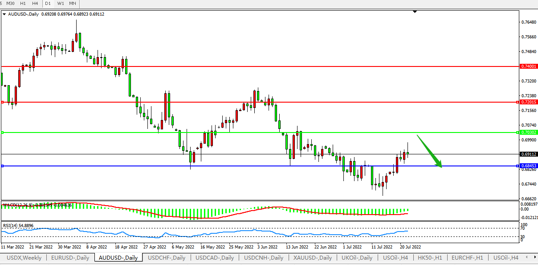Click left handle of green 0.70302 line
Viewport: 538px width, 265px height.
(2, 132)
